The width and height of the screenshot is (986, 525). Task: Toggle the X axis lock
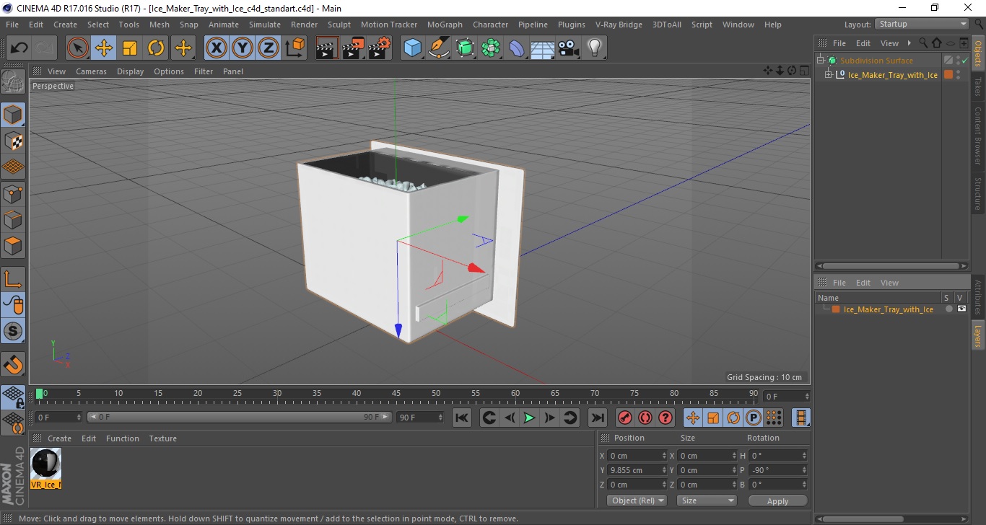[x=216, y=48]
